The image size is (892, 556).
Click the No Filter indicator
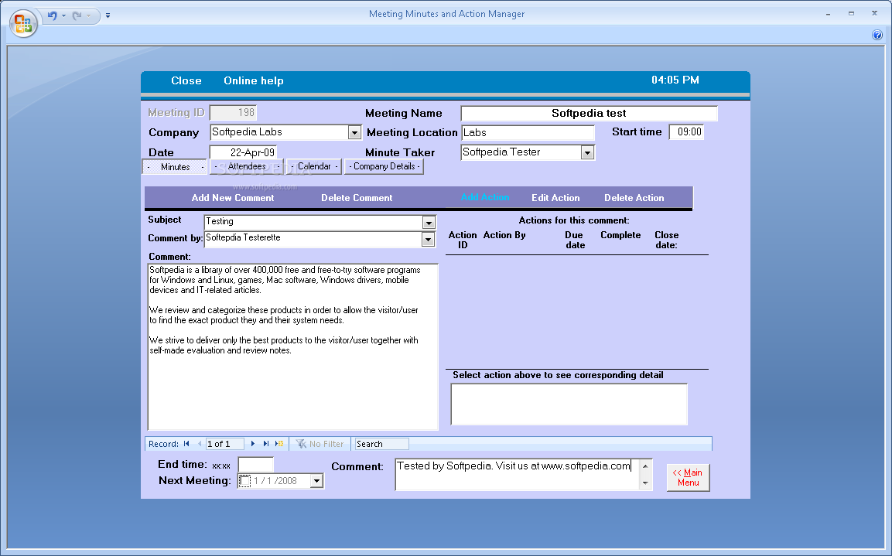[x=320, y=444]
